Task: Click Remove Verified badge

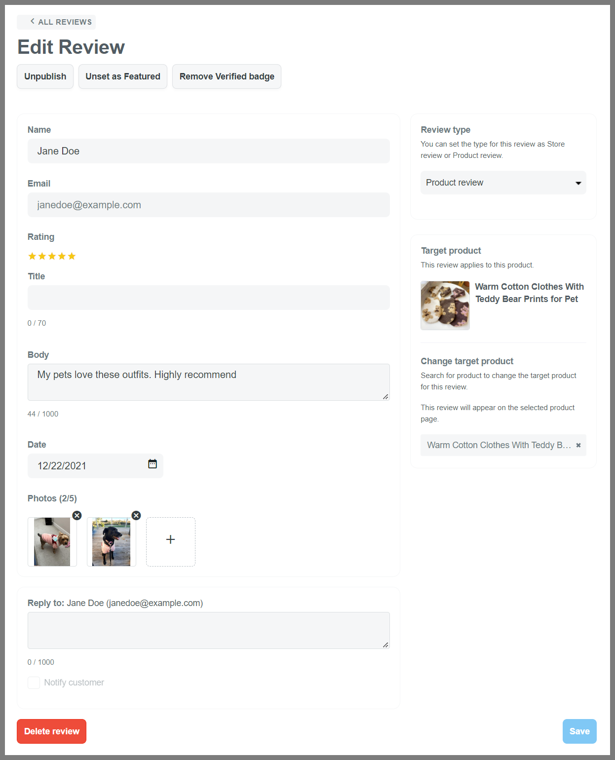Action: (227, 76)
